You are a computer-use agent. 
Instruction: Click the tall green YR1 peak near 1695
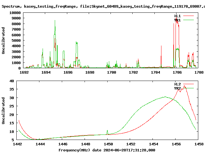[x=55, y=20]
